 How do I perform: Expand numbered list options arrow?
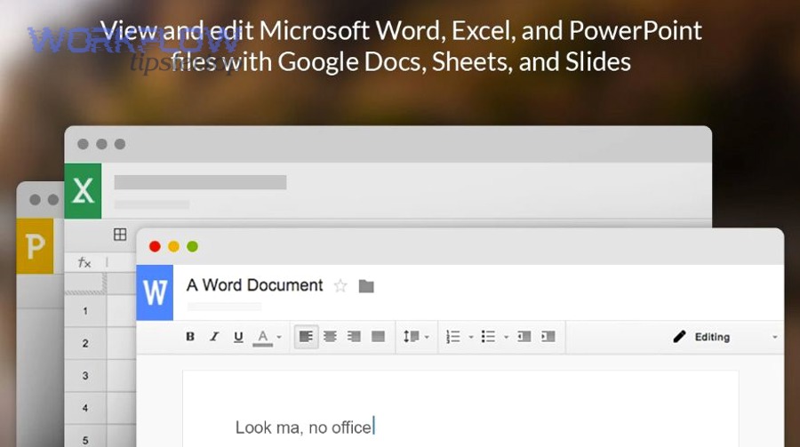pos(471,337)
